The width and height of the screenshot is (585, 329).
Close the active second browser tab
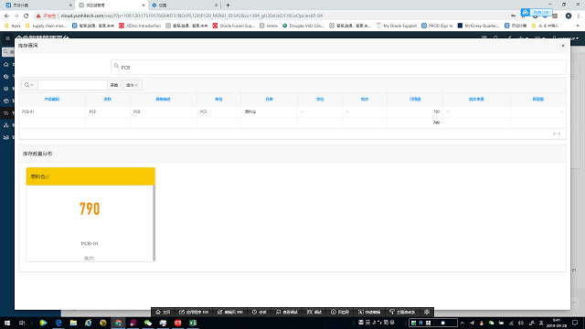coord(144,5)
